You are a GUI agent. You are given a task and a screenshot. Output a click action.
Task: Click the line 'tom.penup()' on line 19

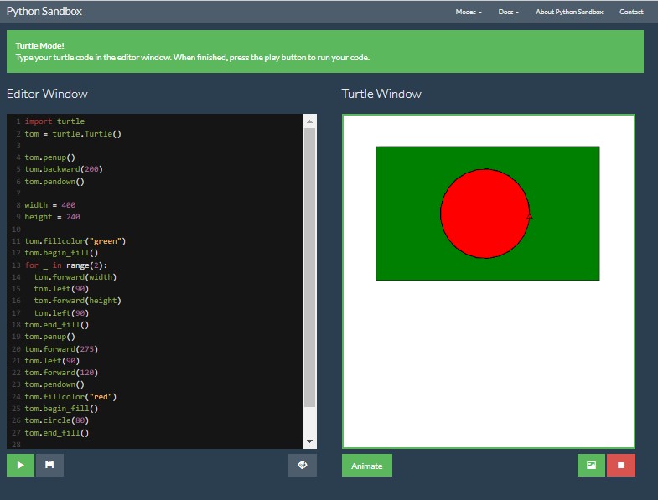coord(49,337)
